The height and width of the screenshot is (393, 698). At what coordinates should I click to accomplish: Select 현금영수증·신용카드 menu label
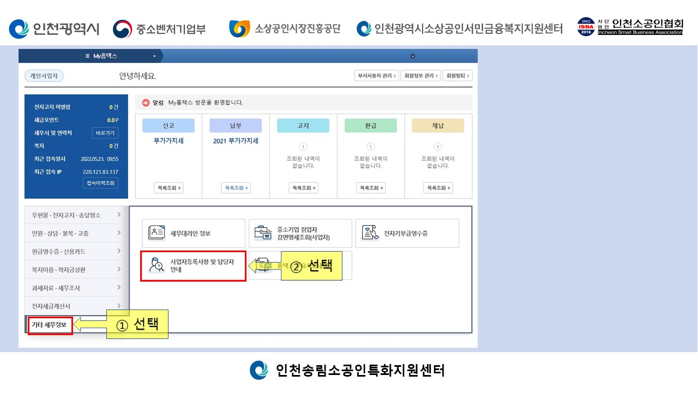[x=59, y=252]
